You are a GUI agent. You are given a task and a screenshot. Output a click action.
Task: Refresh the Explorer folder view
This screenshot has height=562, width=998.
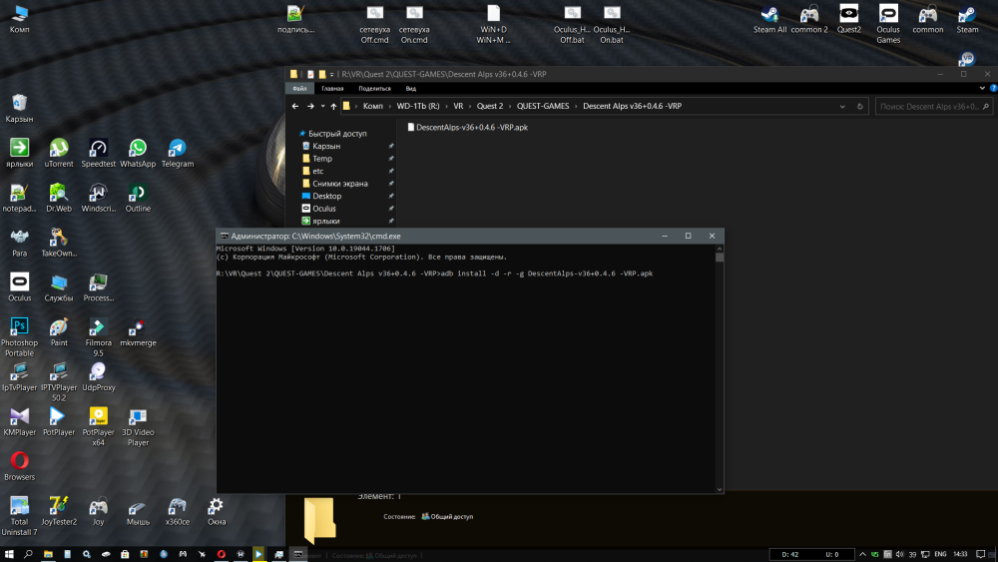[x=860, y=106]
